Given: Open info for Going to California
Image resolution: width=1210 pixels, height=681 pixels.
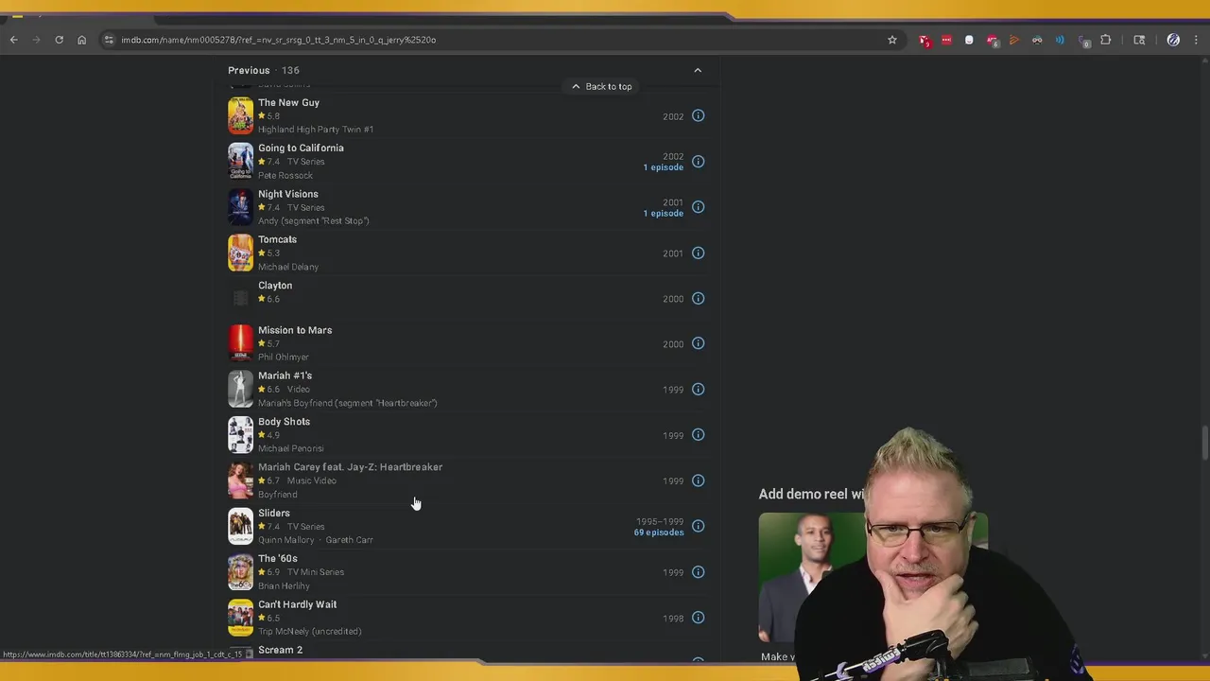Looking at the screenshot, I should [x=698, y=162].
